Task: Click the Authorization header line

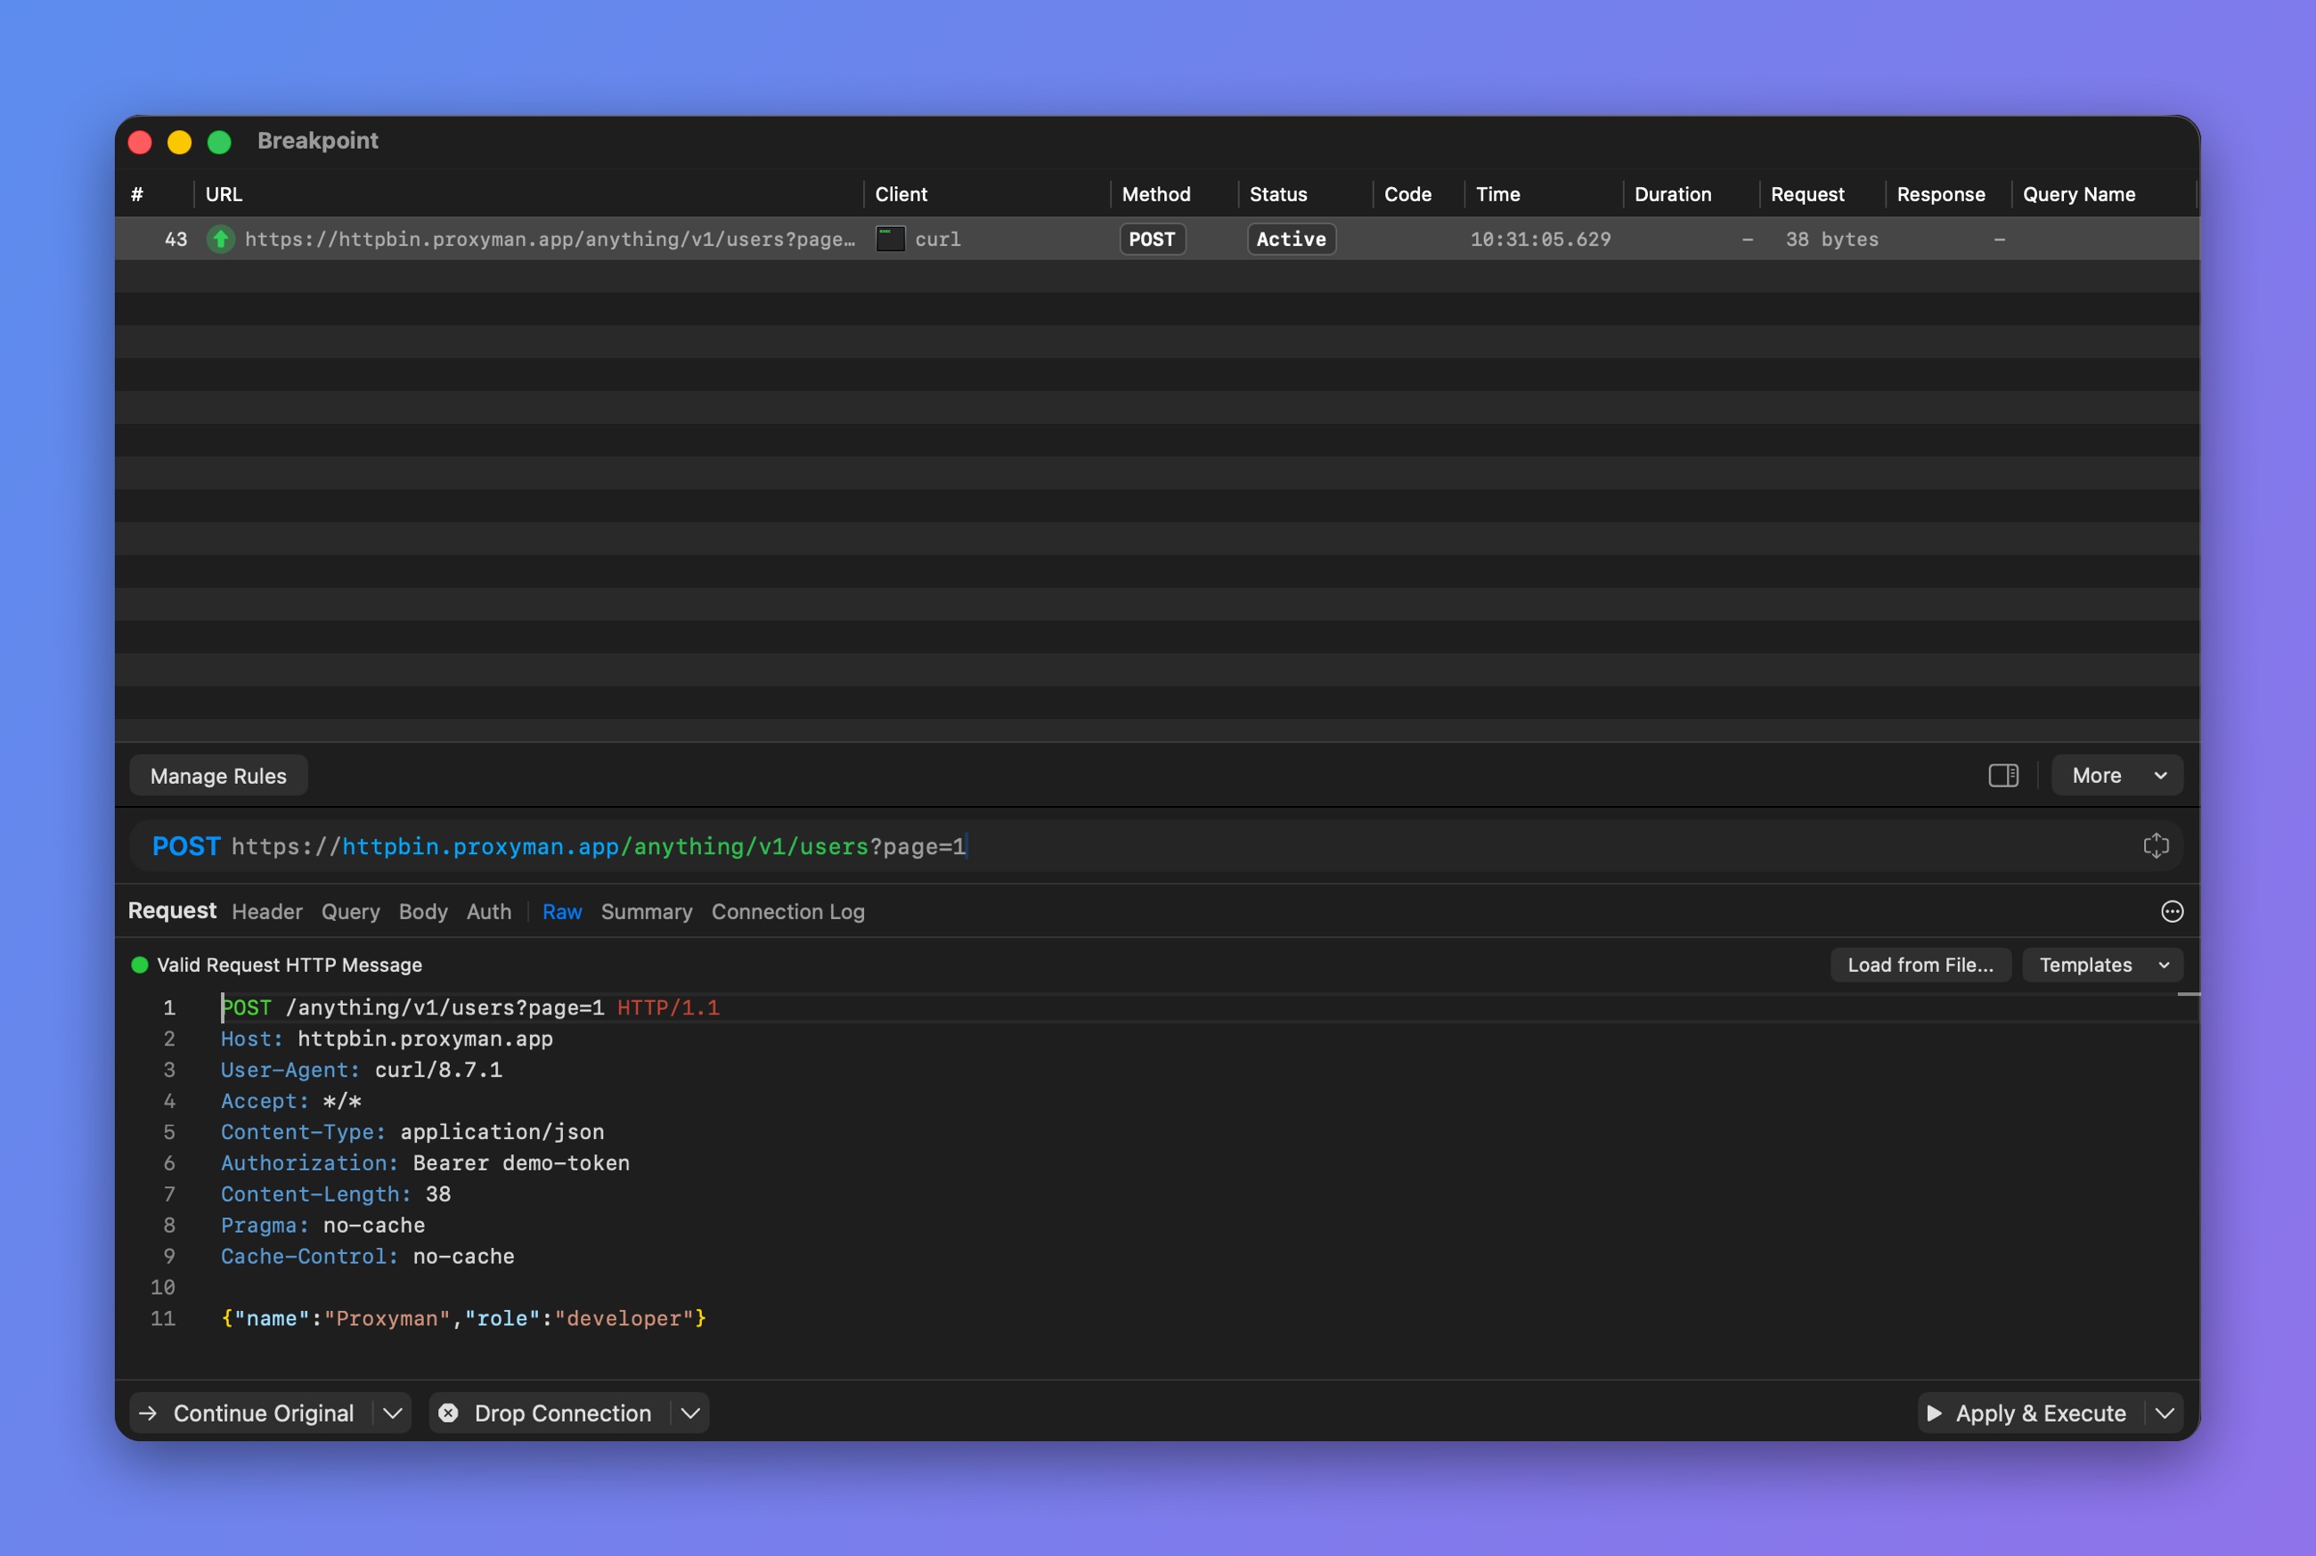Action: [x=425, y=1163]
